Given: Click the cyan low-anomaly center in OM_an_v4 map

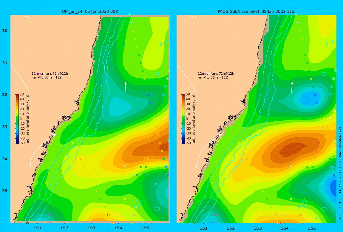Looking at the screenshot, I should [119, 107].
